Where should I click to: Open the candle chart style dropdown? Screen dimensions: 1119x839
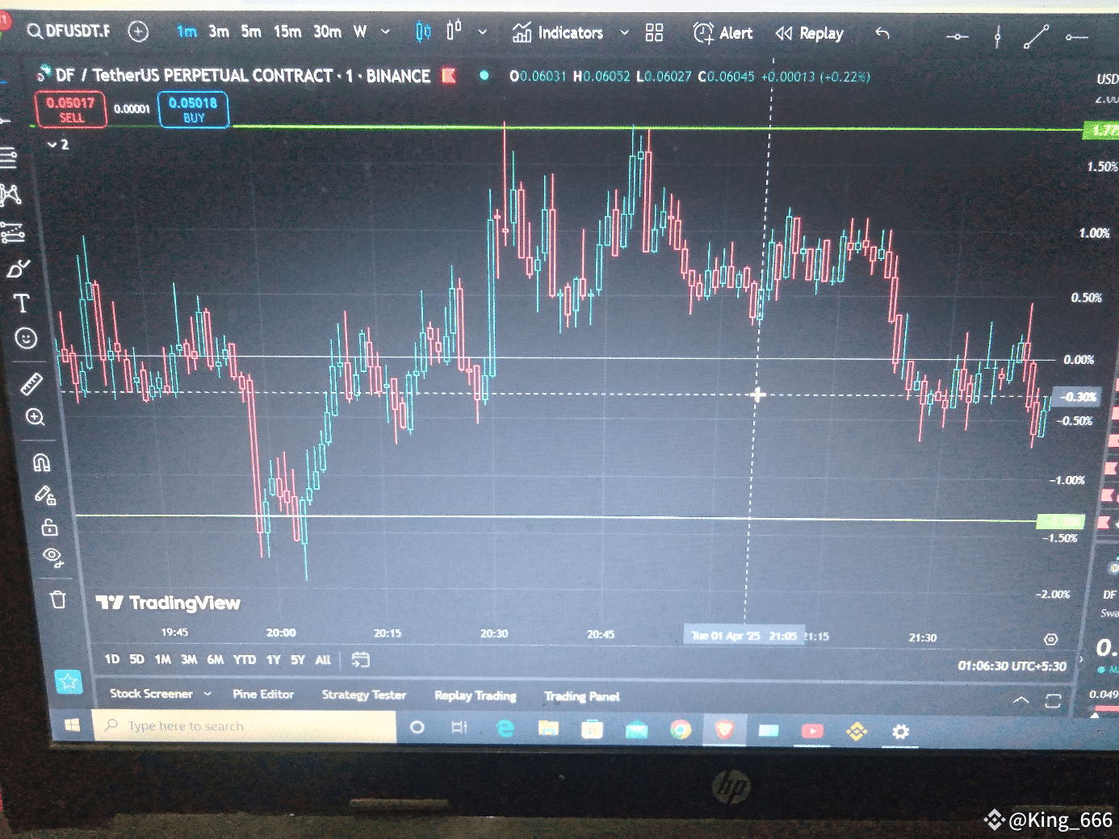pos(482,33)
